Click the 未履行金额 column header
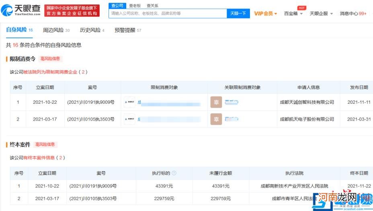373x211 pixels. [221, 173]
